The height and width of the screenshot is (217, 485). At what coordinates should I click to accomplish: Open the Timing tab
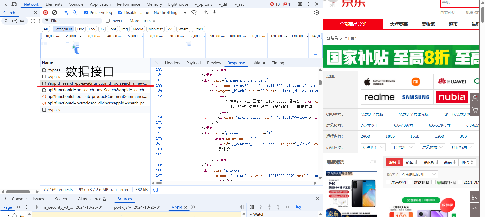278,63
